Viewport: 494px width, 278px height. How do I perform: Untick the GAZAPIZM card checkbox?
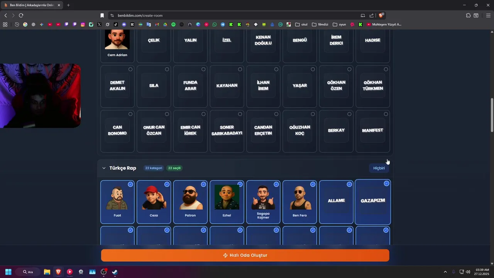pyautogui.click(x=386, y=183)
